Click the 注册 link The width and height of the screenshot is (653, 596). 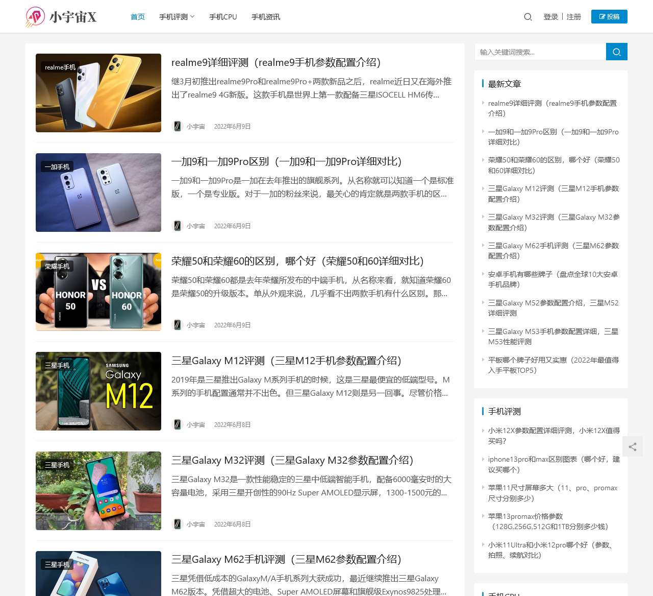point(574,17)
